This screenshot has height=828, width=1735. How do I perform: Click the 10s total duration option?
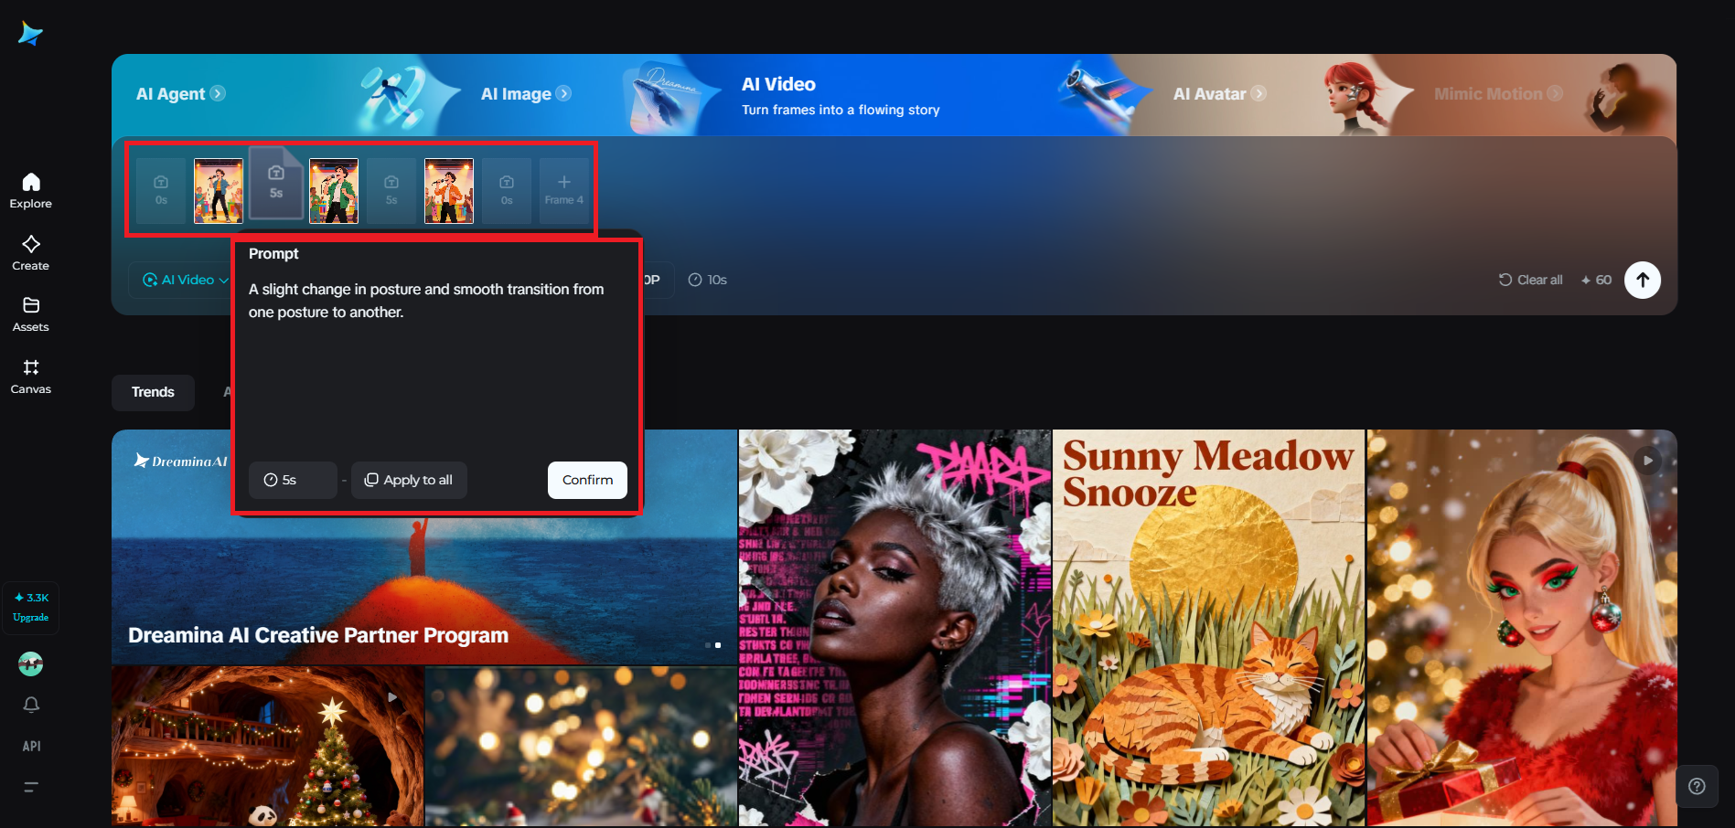pyautogui.click(x=708, y=280)
